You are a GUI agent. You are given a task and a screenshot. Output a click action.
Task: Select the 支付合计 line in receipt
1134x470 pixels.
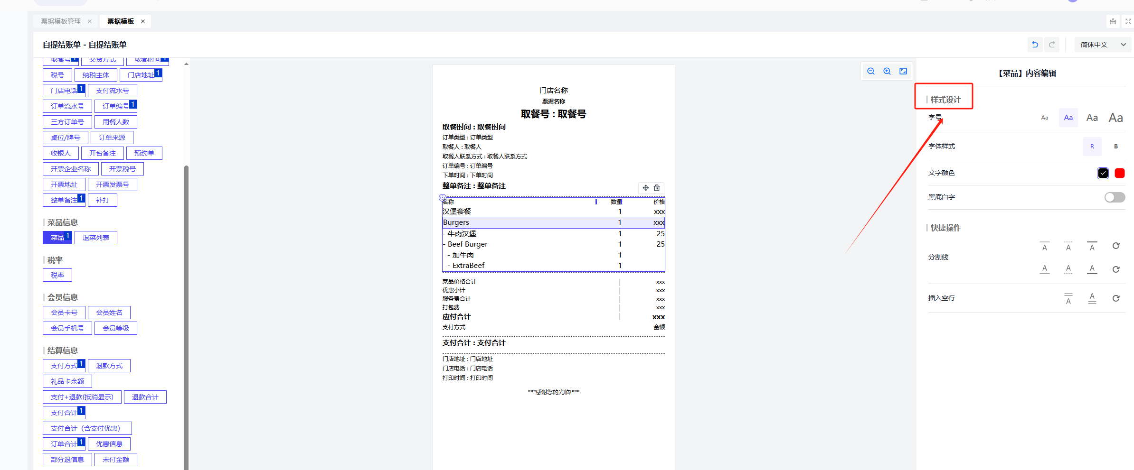pos(474,343)
